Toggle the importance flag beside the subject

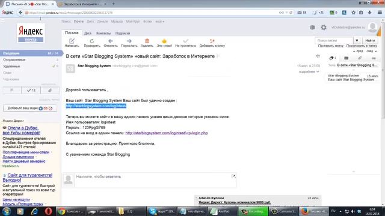point(218,56)
